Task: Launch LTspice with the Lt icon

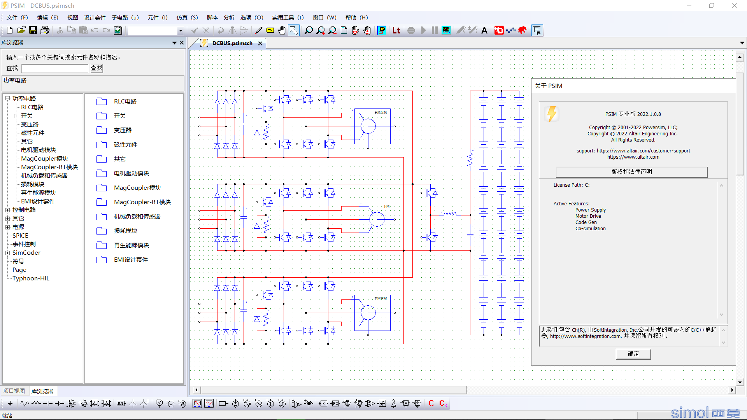Action: [396, 30]
